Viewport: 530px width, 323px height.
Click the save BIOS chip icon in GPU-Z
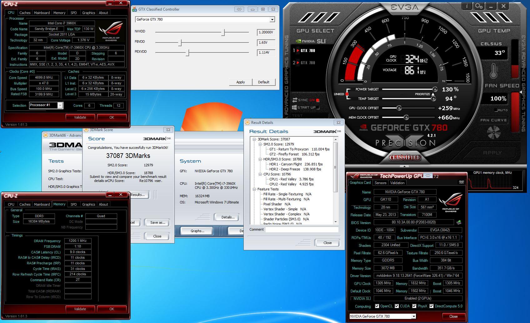click(459, 222)
